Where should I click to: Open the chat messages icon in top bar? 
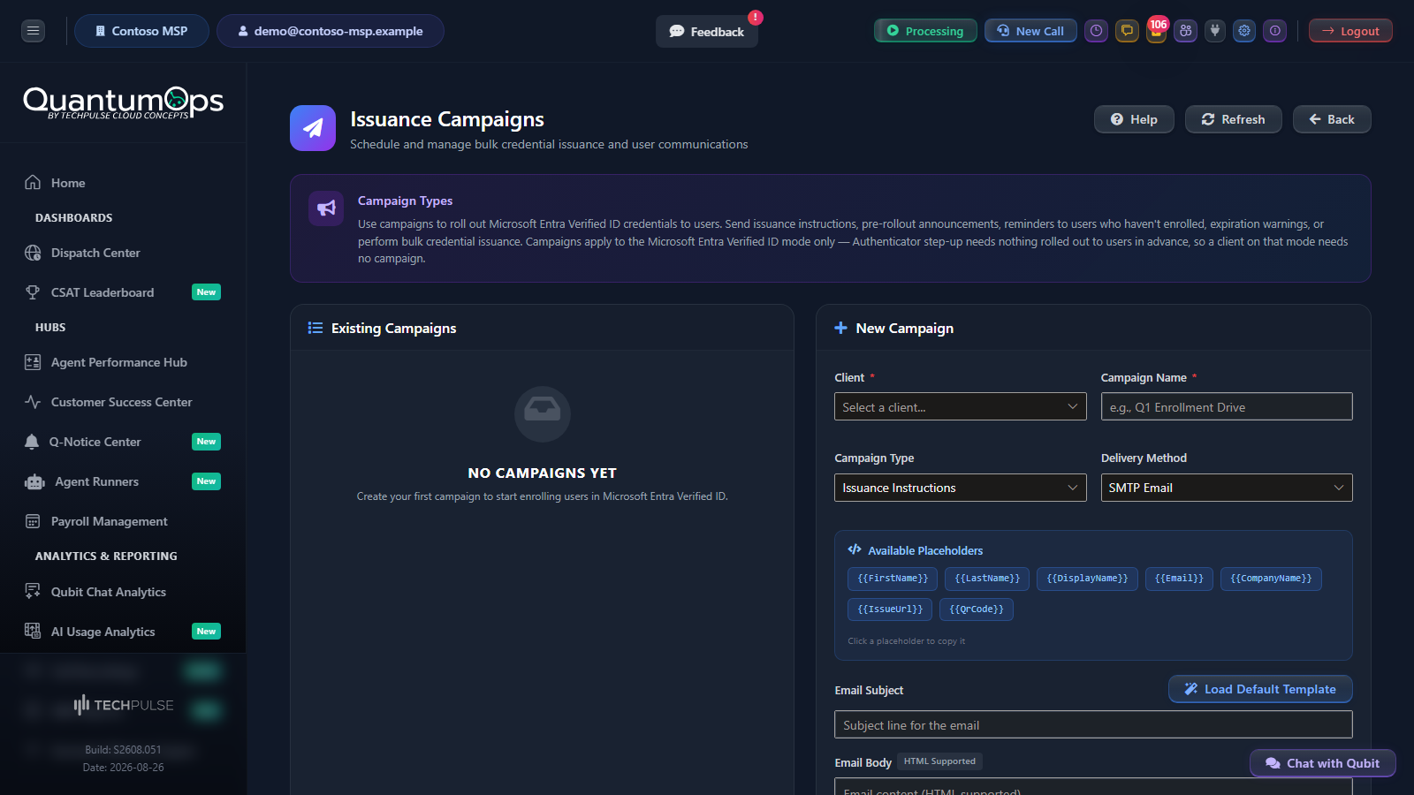1127,31
